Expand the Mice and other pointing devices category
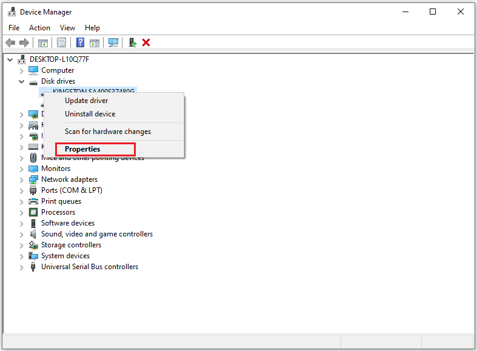Image resolution: width=477 pixels, height=351 pixels. pyautogui.click(x=21, y=158)
